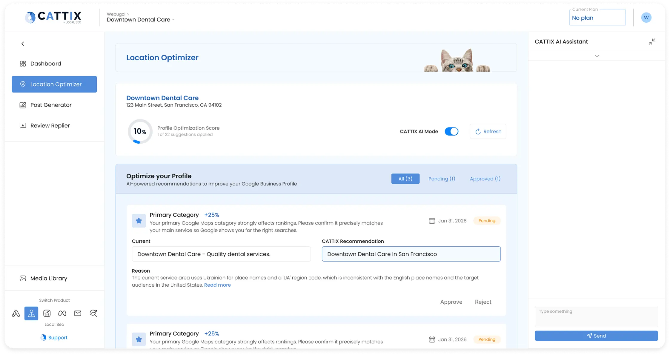Click the 10% optimization score ring

pyautogui.click(x=140, y=131)
